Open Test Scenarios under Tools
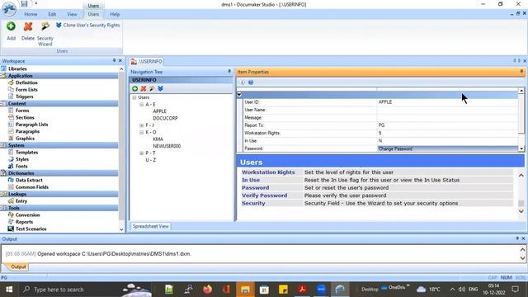 [31, 229]
